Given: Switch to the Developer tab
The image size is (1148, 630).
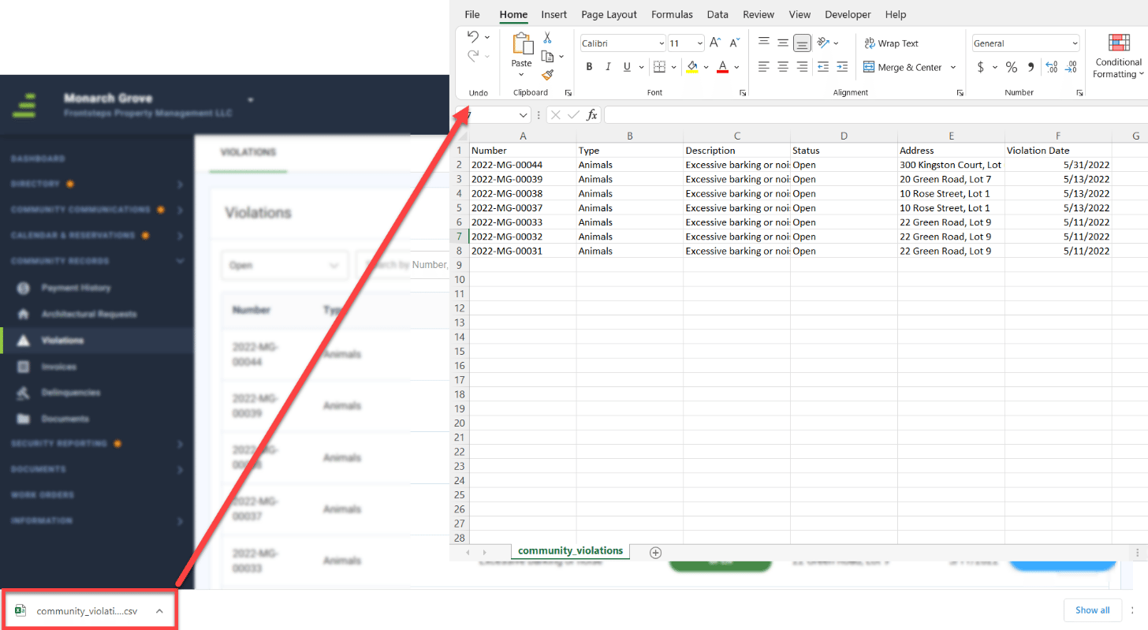Looking at the screenshot, I should point(848,14).
